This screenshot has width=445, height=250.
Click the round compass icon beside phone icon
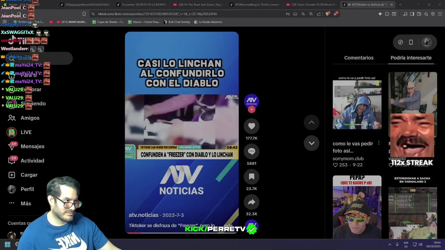pyautogui.click(x=400, y=42)
